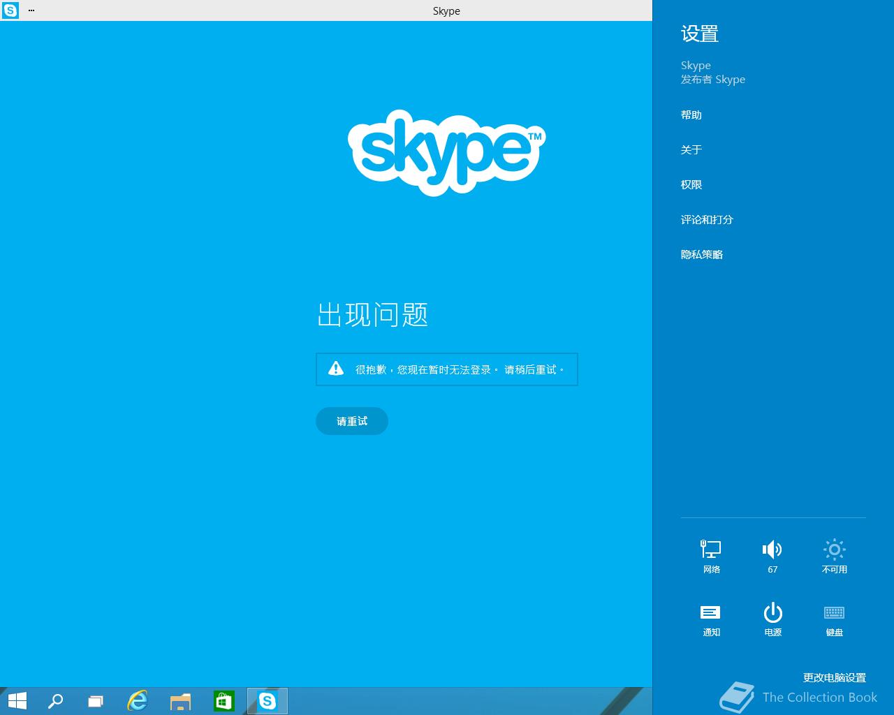
Task: Click the 出现问题 heading
Action: 373,315
